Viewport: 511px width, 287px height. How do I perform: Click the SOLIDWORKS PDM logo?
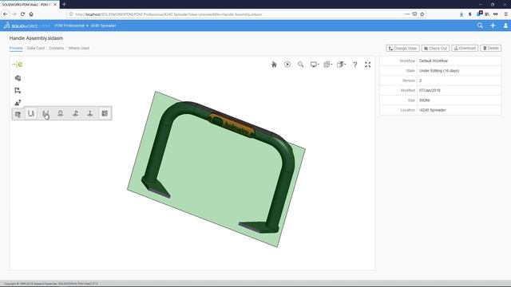26,26
